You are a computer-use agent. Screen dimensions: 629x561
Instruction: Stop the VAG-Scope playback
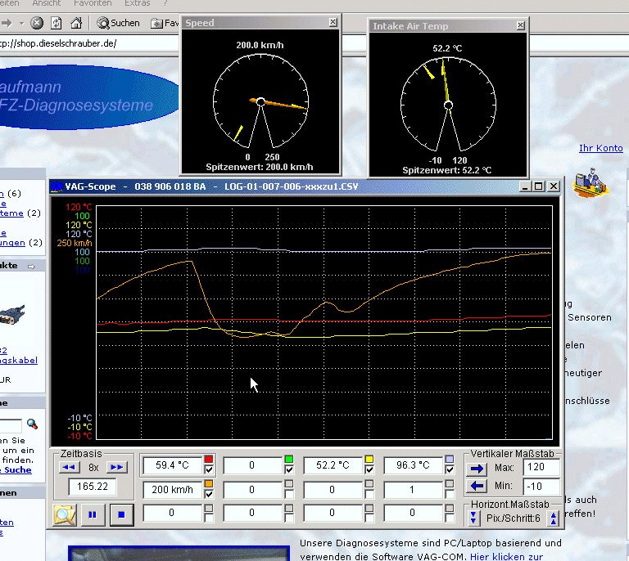coord(121,514)
